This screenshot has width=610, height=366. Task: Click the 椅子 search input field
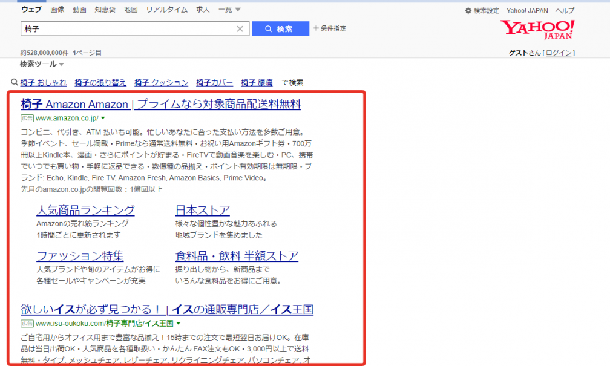[x=127, y=29]
